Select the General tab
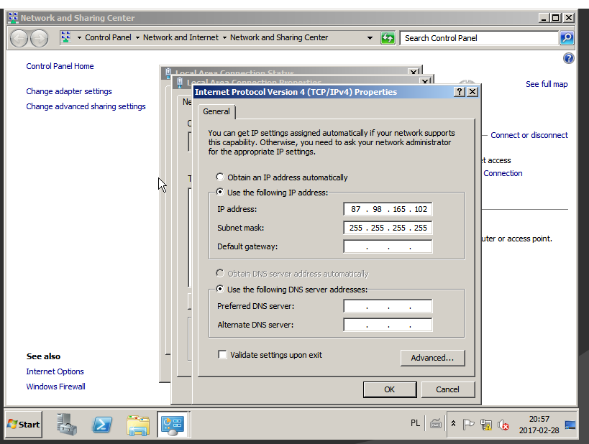 point(216,111)
